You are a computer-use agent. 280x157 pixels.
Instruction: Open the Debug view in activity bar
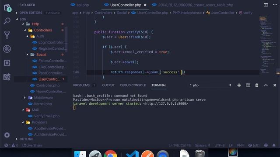(x=7, y=49)
